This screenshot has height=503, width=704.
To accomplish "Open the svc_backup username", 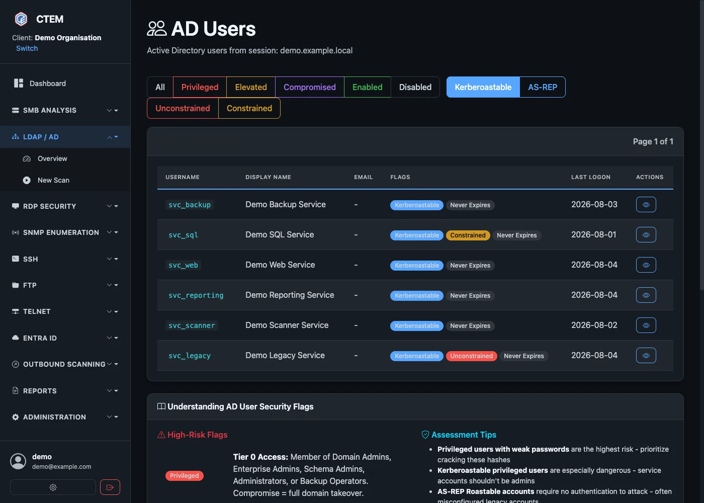I will [x=190, y=205].
